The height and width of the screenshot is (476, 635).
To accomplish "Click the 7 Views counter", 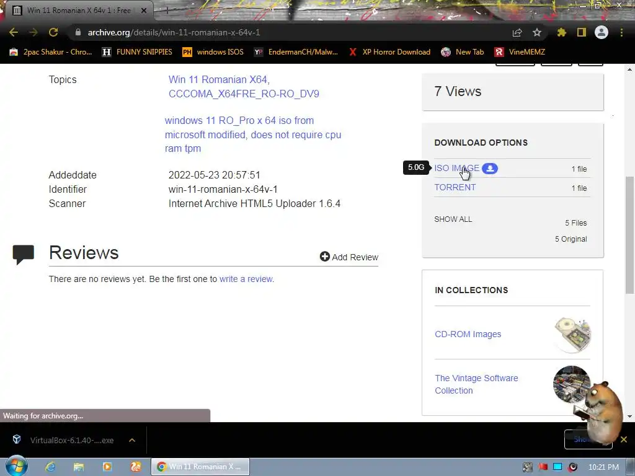I will (x=458, y=92).
